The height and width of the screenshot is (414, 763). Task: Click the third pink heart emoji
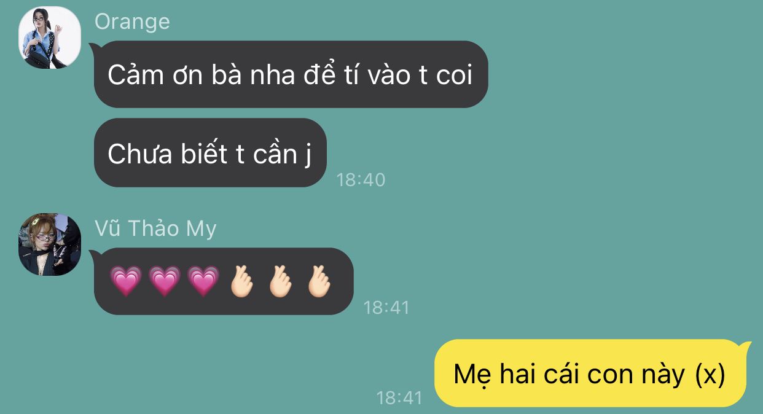[203, 282]
